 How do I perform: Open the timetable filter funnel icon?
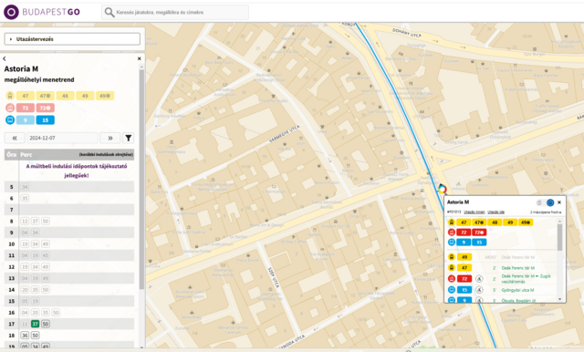(x=128, y=138)
